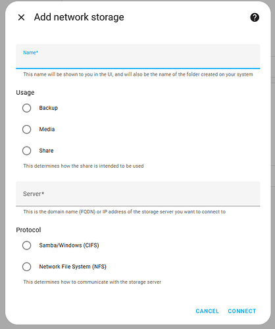Select the Backup usage radio button
This screenshot has width=275, height=329.
(26, 108)
